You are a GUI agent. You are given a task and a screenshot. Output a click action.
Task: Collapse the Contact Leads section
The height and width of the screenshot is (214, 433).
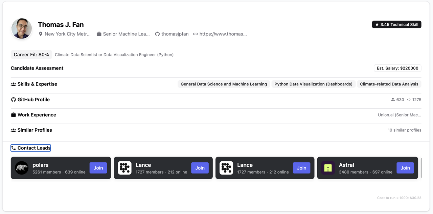click(31, 148)
